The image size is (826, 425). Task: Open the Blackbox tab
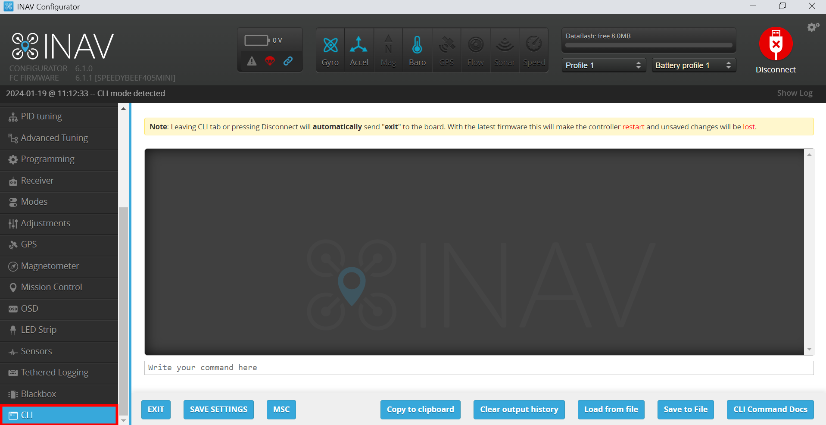pos(59,394)
